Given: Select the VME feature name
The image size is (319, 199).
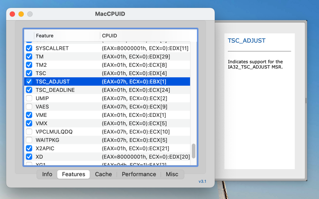Looking at the screenshot, I should [41, 115].
